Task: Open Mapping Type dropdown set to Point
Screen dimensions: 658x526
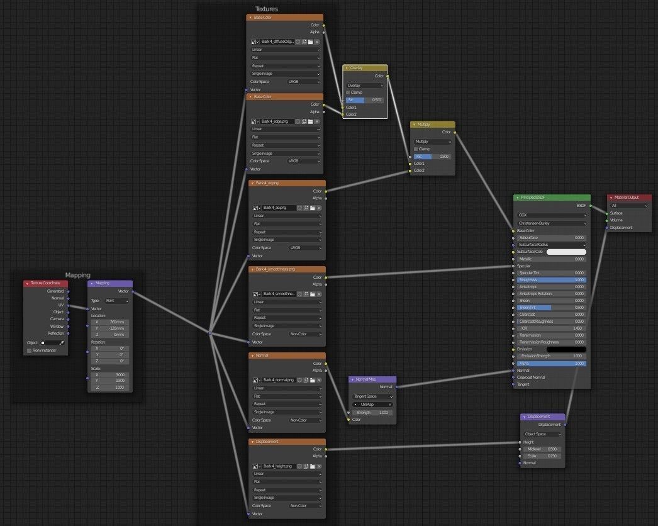Action: coord(116,301)
